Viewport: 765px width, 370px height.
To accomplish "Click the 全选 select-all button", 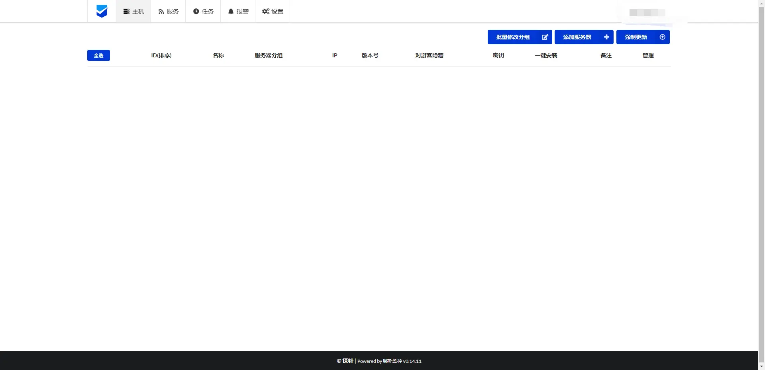I will [x=98, y=55].
